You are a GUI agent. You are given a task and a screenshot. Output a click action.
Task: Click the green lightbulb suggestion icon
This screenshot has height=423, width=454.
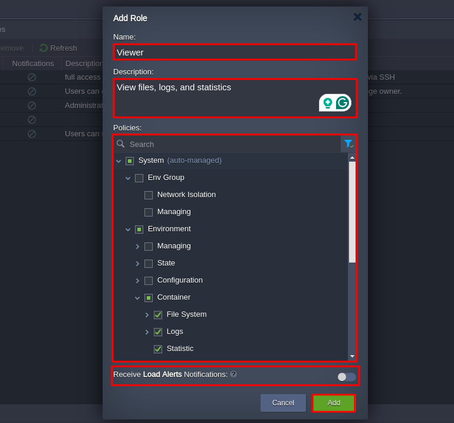327,103
